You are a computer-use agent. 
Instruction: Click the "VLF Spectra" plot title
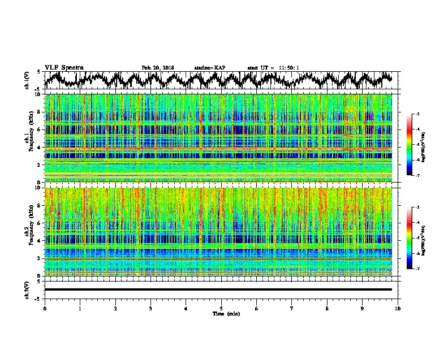point(64,68)
